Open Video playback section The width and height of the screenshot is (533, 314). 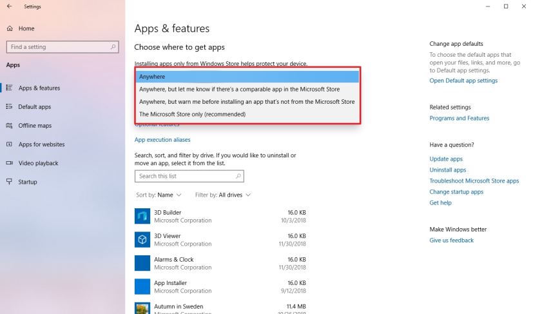click(39, 163)
